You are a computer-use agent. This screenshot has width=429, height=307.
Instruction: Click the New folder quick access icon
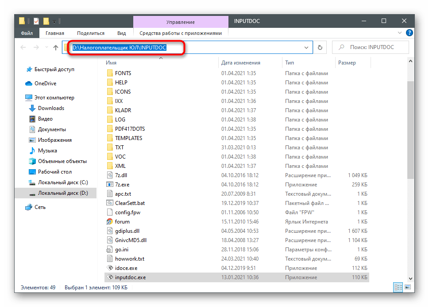coord(46,21)
